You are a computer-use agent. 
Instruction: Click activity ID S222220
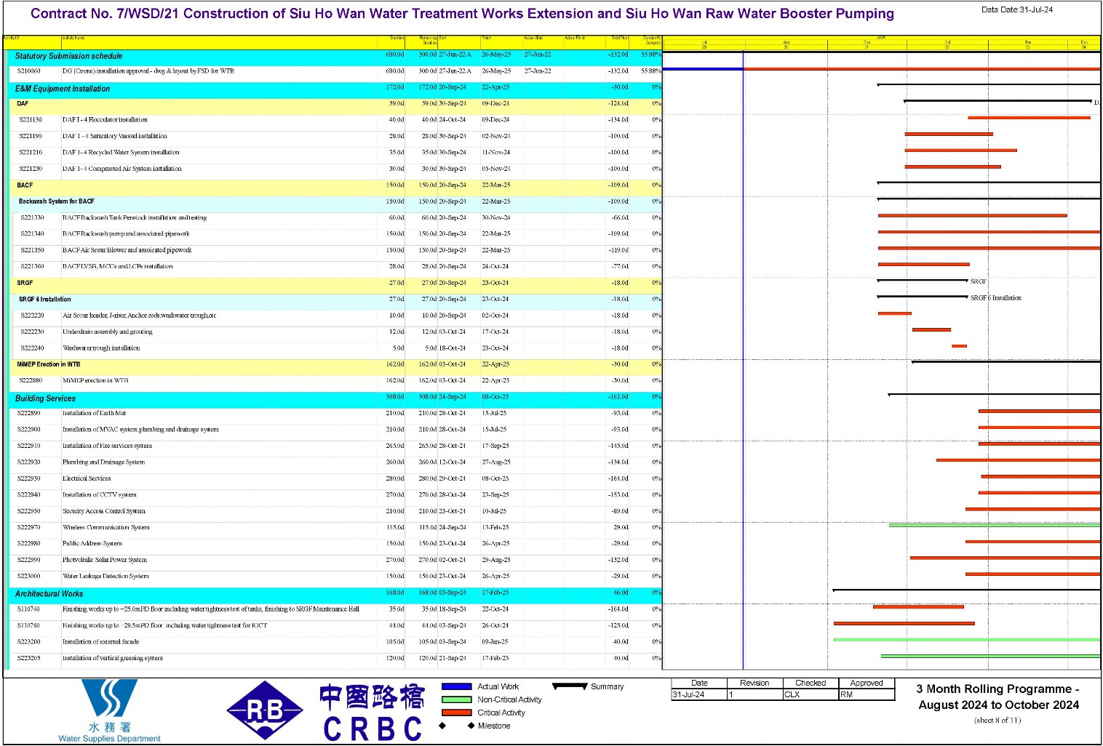[32, 316]
